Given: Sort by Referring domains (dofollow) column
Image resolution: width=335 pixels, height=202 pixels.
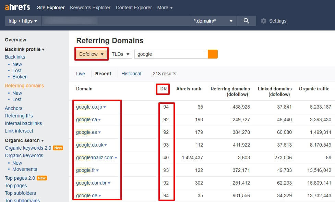Looking at the screenshot, I should 230,91.
